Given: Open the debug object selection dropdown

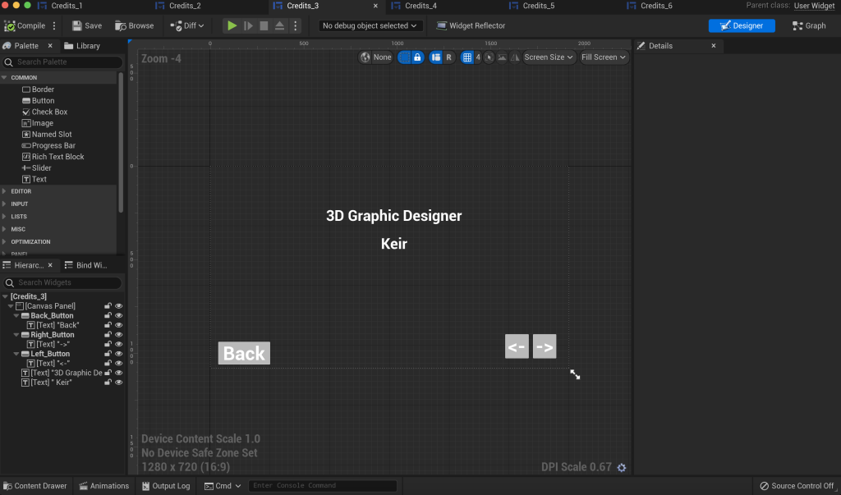Looking at the screenshot, I should coord(370,25).
